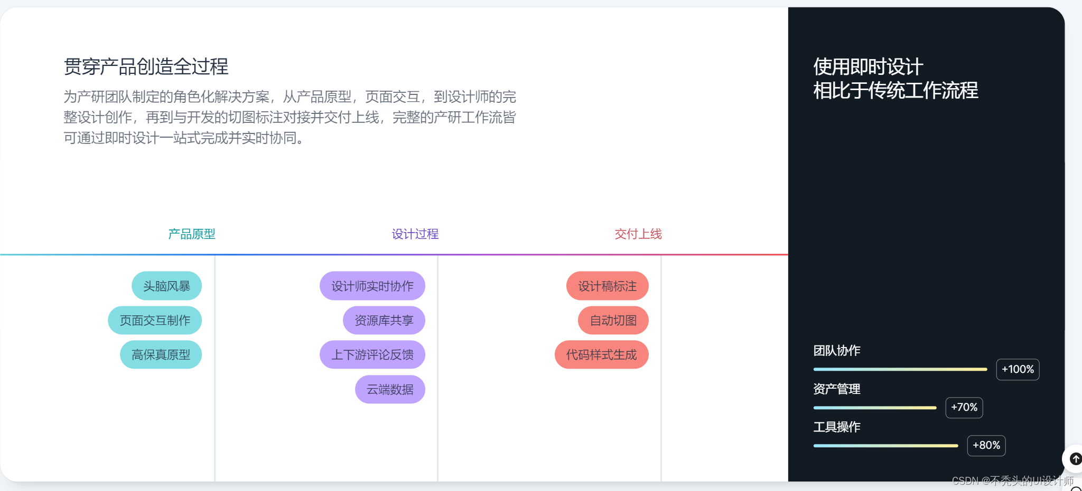Click the paragraph starting 为产研团队制定
The width and height of the screenshot is (1082, 491).
290,117
